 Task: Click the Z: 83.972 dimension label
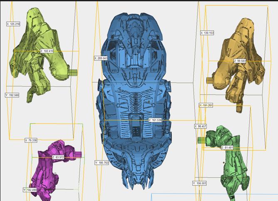coord(58,157)
